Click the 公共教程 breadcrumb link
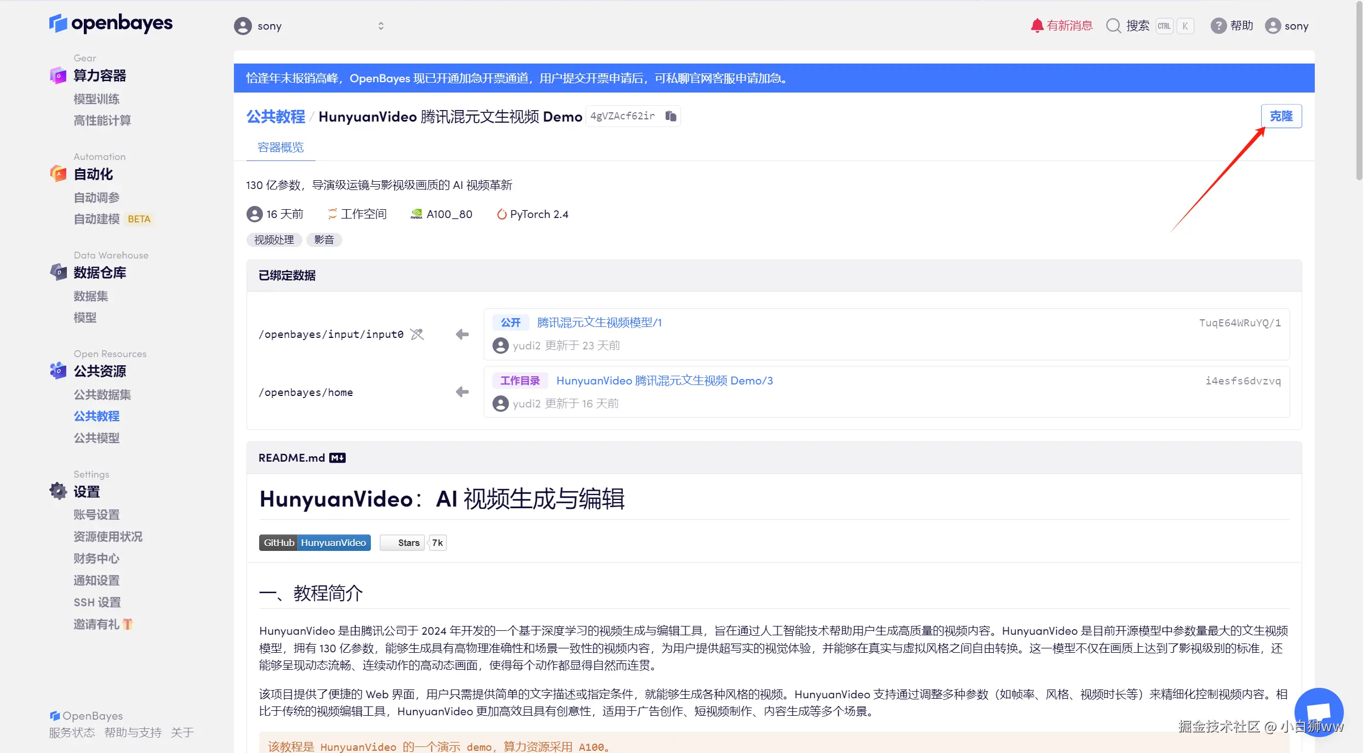The height and width of the screenshot is (753, 1363). (x=276, y=117)
